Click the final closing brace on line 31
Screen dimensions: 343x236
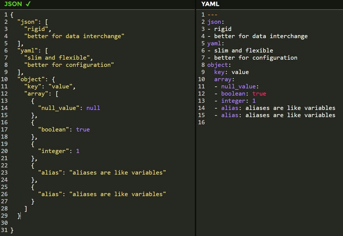pyautogui.click(x=12, y=230)
